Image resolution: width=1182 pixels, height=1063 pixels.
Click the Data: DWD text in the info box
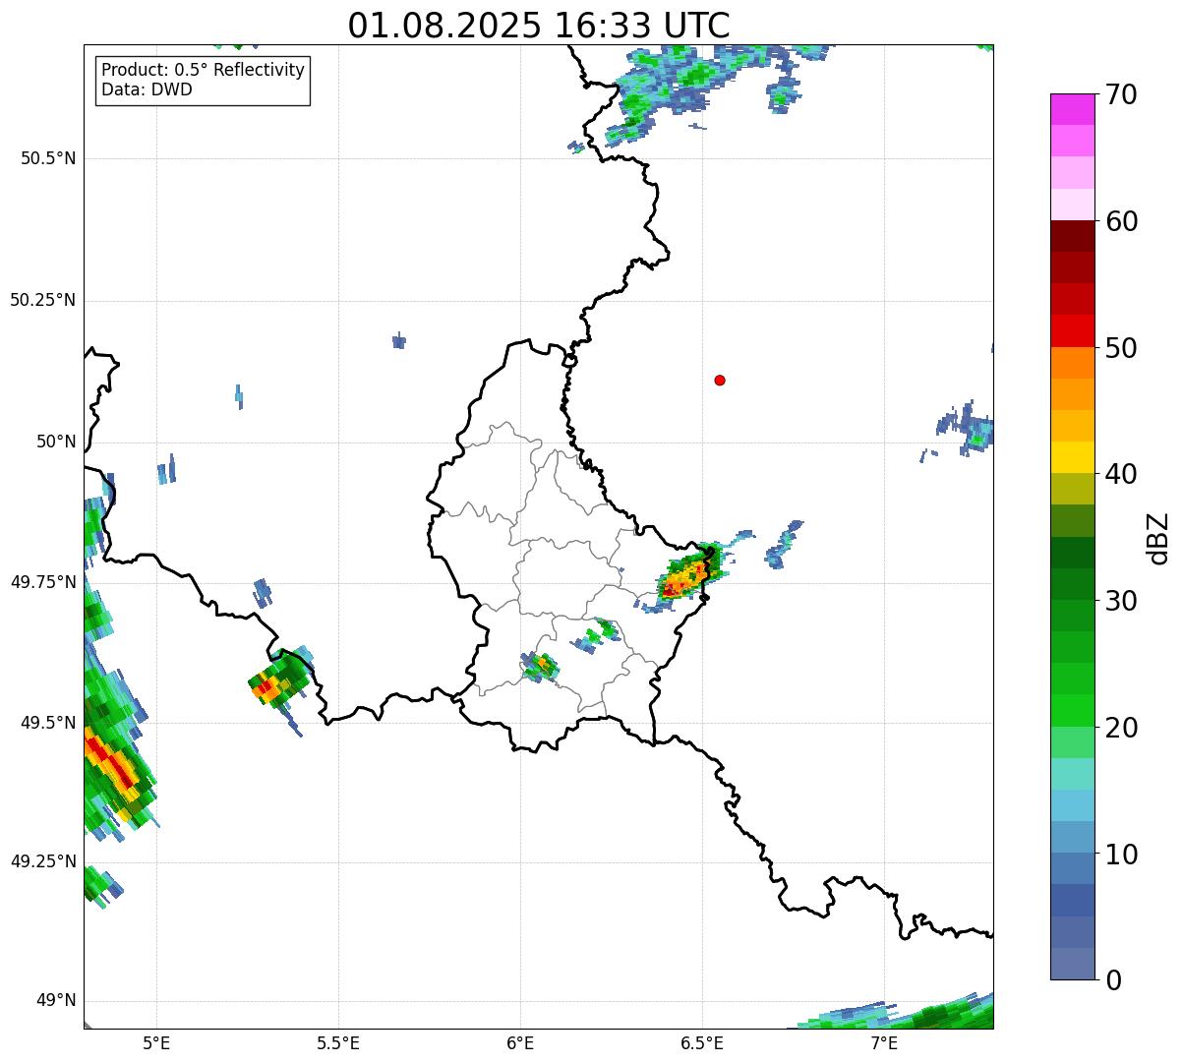(148, 89)
